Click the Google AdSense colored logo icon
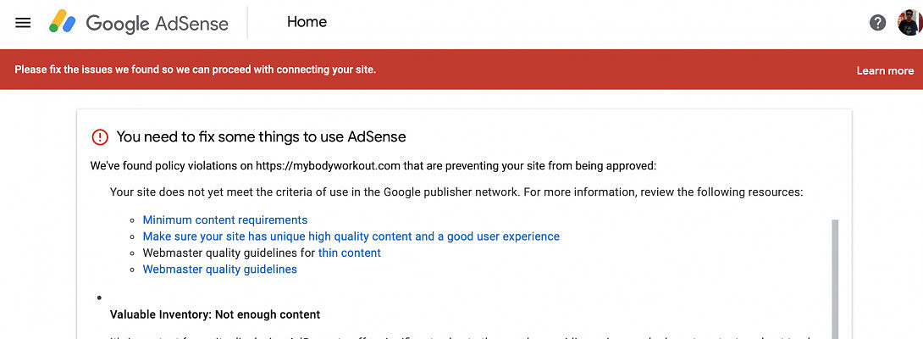The image size is (923, 339). pyautogui.click(x=64, y=22)
